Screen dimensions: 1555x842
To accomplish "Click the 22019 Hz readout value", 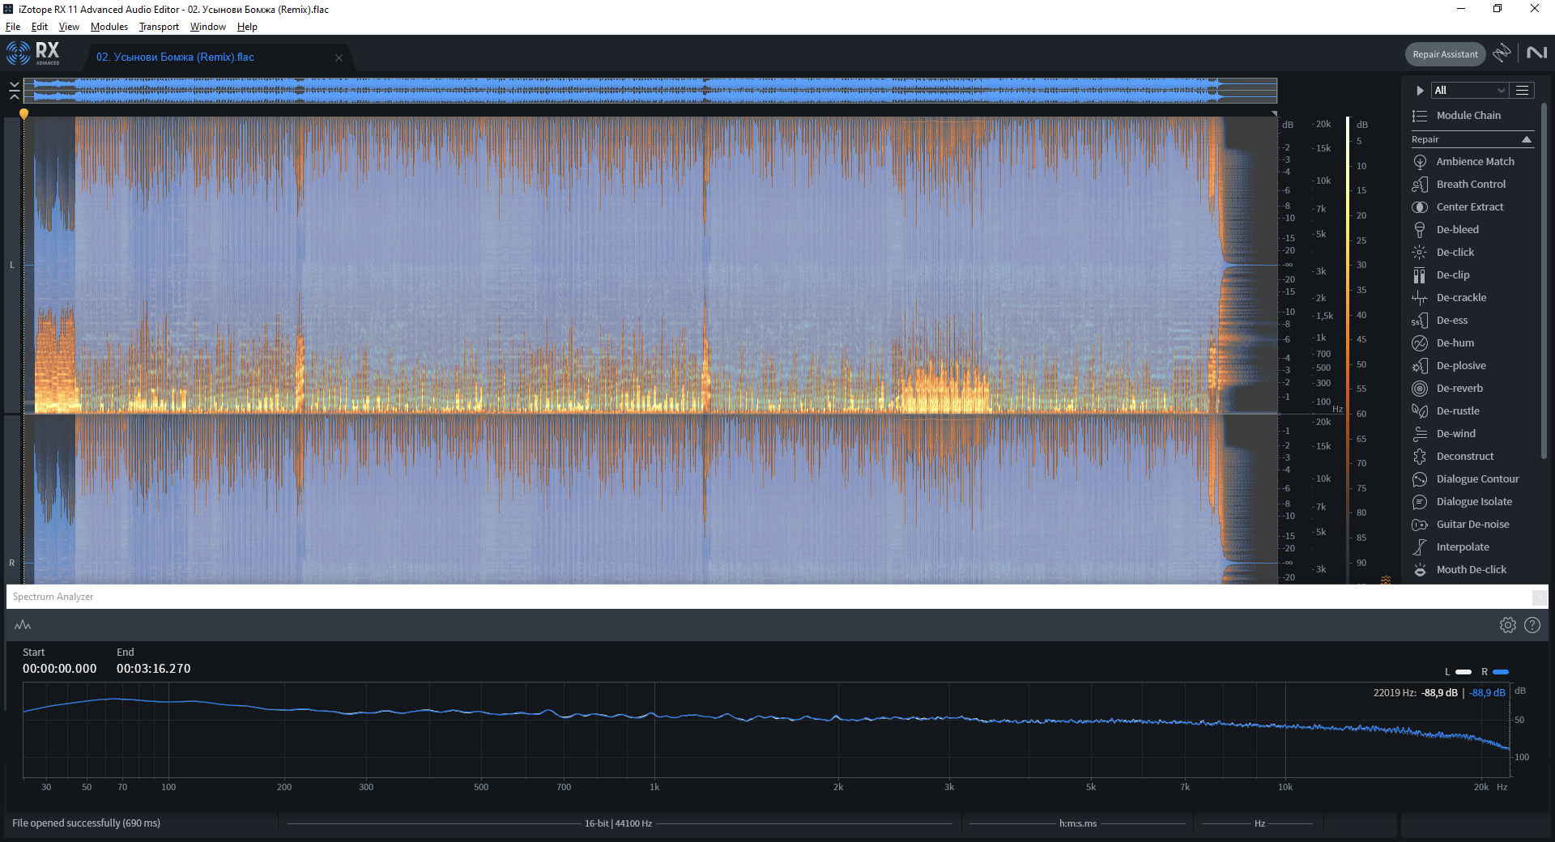I will click(1395, 692).
